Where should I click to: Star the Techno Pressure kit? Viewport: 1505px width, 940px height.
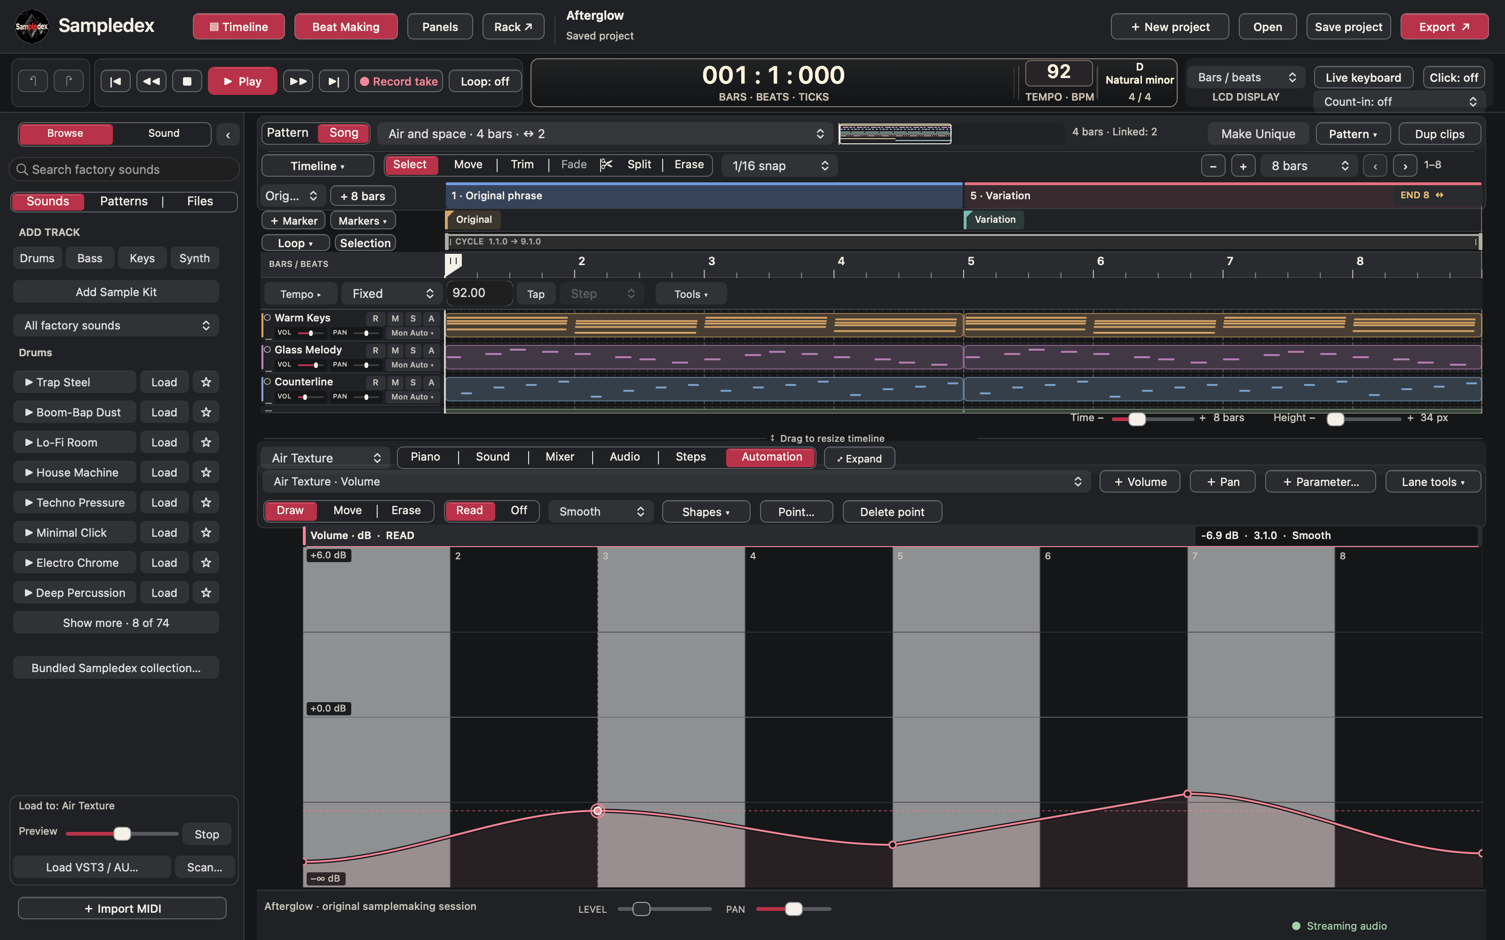[206, 502]
